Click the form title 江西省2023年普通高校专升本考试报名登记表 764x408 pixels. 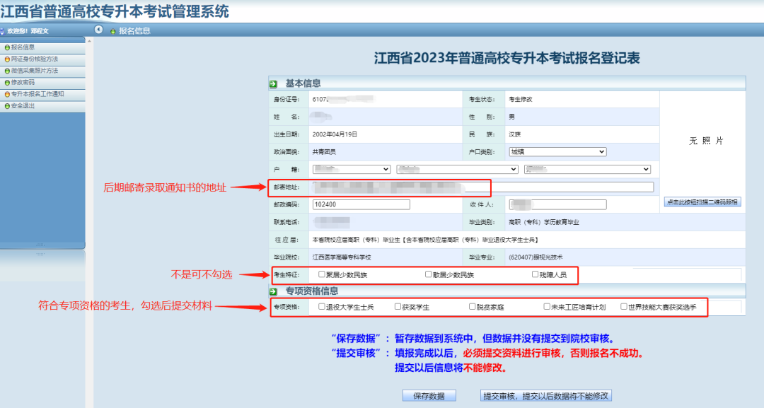tap(507, 59)
